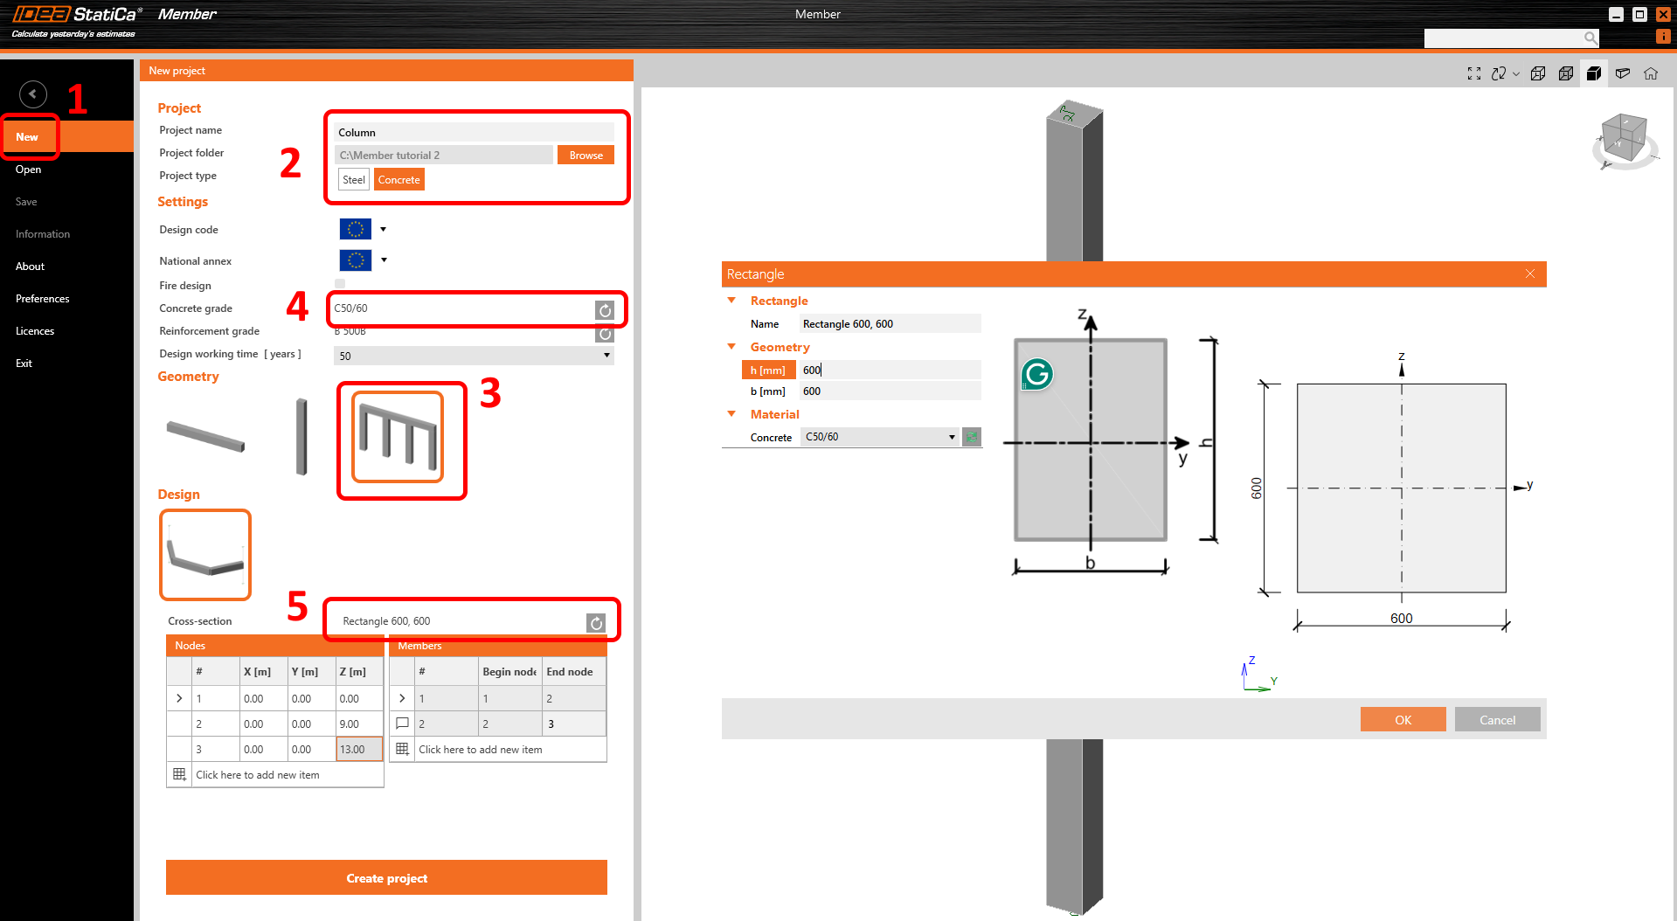
Task: Toggle the Fire design checkbox
Action: pyautogui.click(x=340, y=284)
